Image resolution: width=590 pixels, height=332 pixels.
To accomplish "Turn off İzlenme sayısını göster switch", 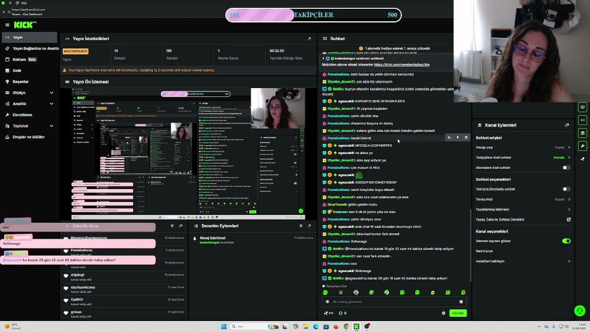I will (566, 241).
